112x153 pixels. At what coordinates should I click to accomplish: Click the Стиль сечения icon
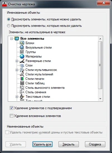pyautogui.click(x=22, y=92)
